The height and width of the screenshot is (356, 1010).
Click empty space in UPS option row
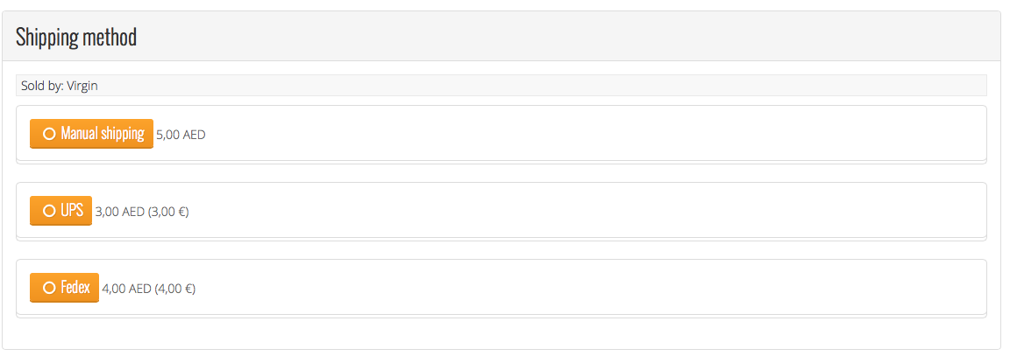point(570,211)
